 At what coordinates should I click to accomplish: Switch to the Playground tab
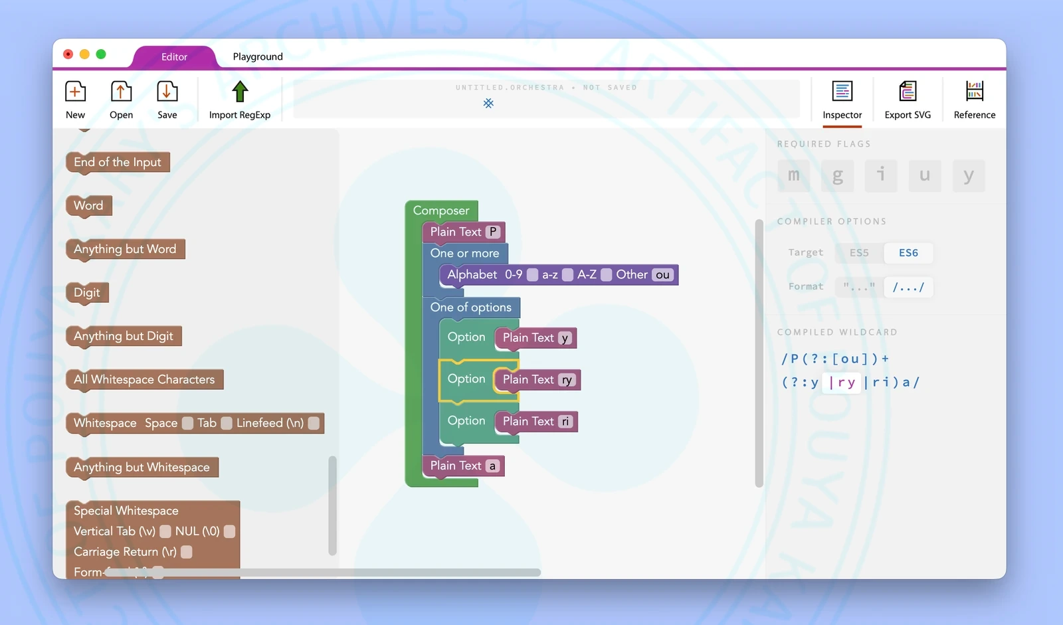[258, 57]
